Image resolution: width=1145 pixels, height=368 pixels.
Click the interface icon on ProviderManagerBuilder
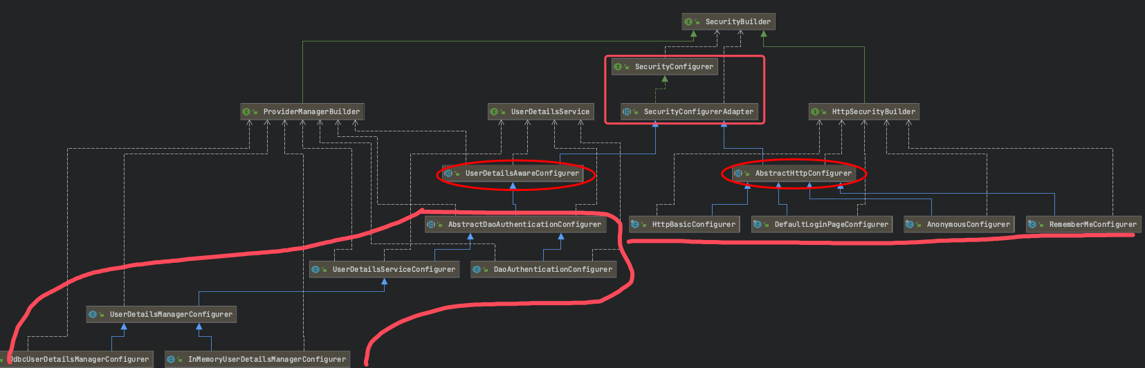(246, 112)
